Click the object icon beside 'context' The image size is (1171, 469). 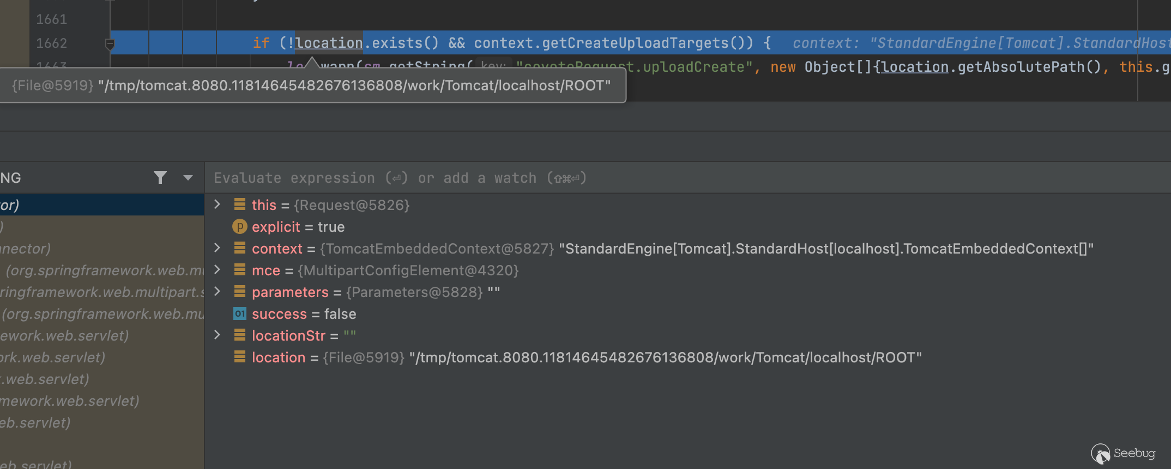[239, 248]
